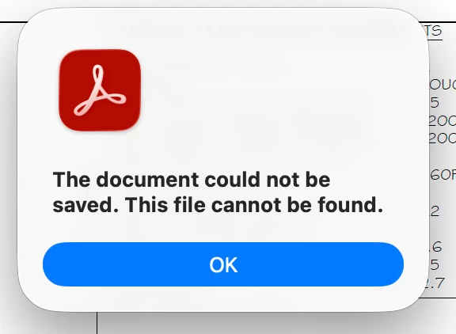Click the '2.7' value at the document's bottom right
This screenshot has width=456, height=334.
click(435, 283)
